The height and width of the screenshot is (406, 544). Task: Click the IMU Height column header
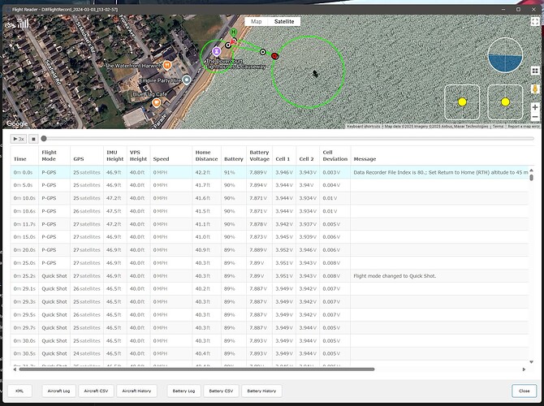pos(114,155)
